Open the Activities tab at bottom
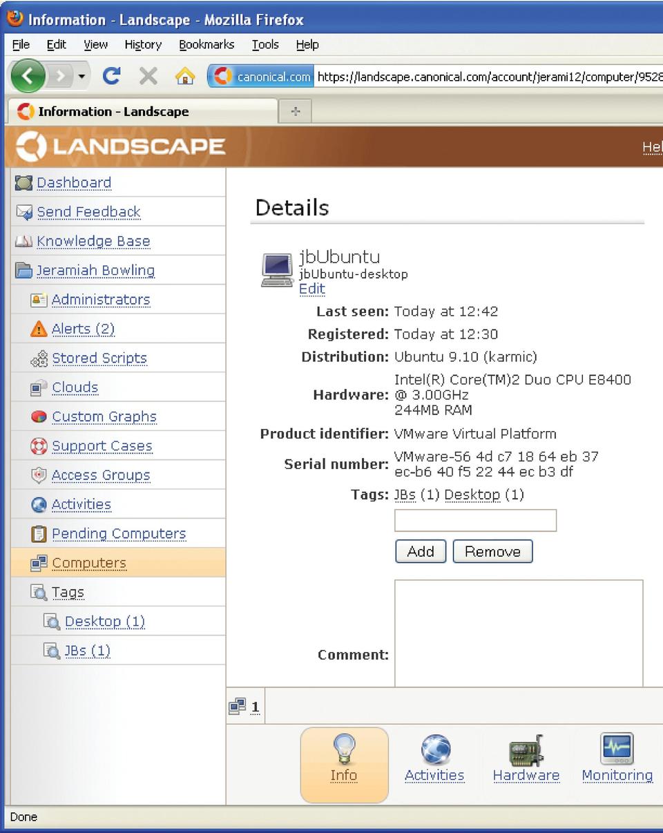Screen dimensions: 663x833 [434, 759]
